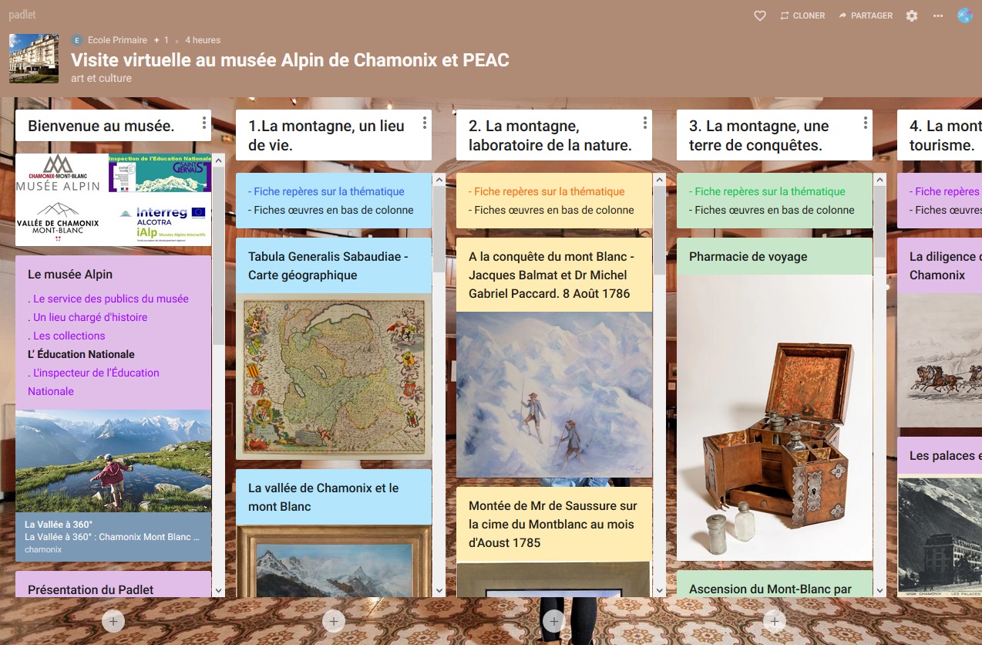Open the Tabula Generalis Sabaudiae map image
The image size is (982, 645).
334,377
